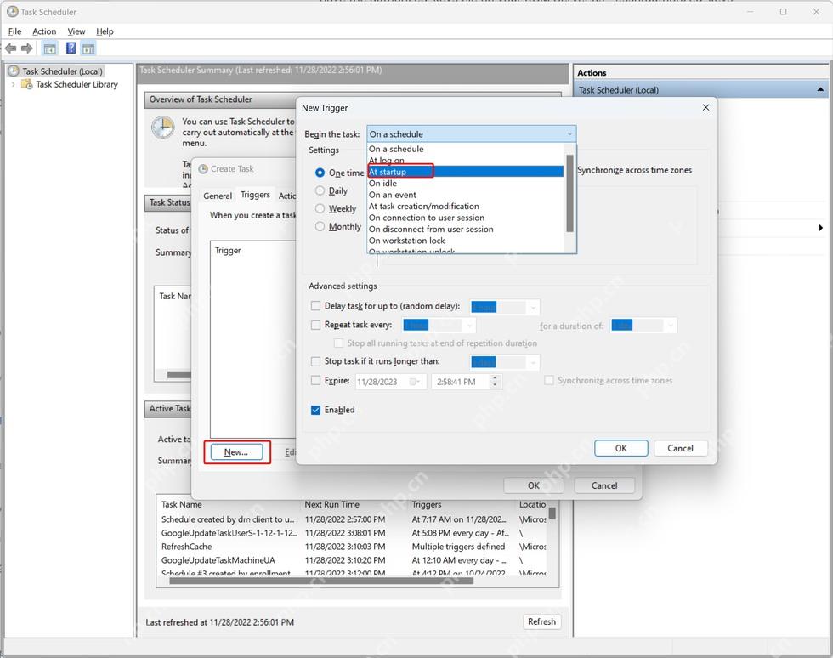Select On workstation lock option
Screen dimensions: 833x658
coord(466,241)
